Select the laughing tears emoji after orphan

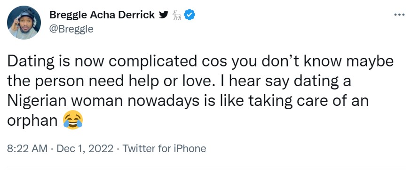point(73,120)
